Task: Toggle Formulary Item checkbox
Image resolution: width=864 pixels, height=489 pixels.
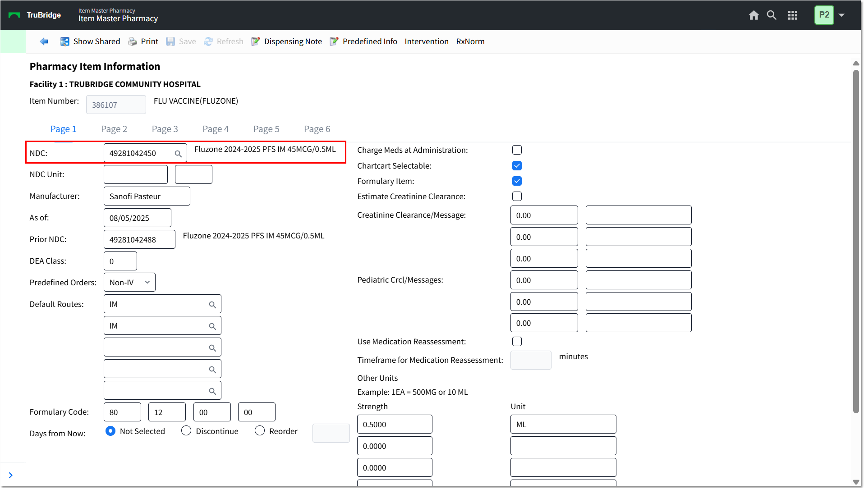Action: [x=517, y=181]
